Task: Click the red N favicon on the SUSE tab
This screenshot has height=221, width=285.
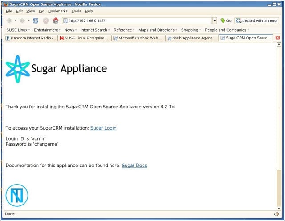Action: point(61,38)
